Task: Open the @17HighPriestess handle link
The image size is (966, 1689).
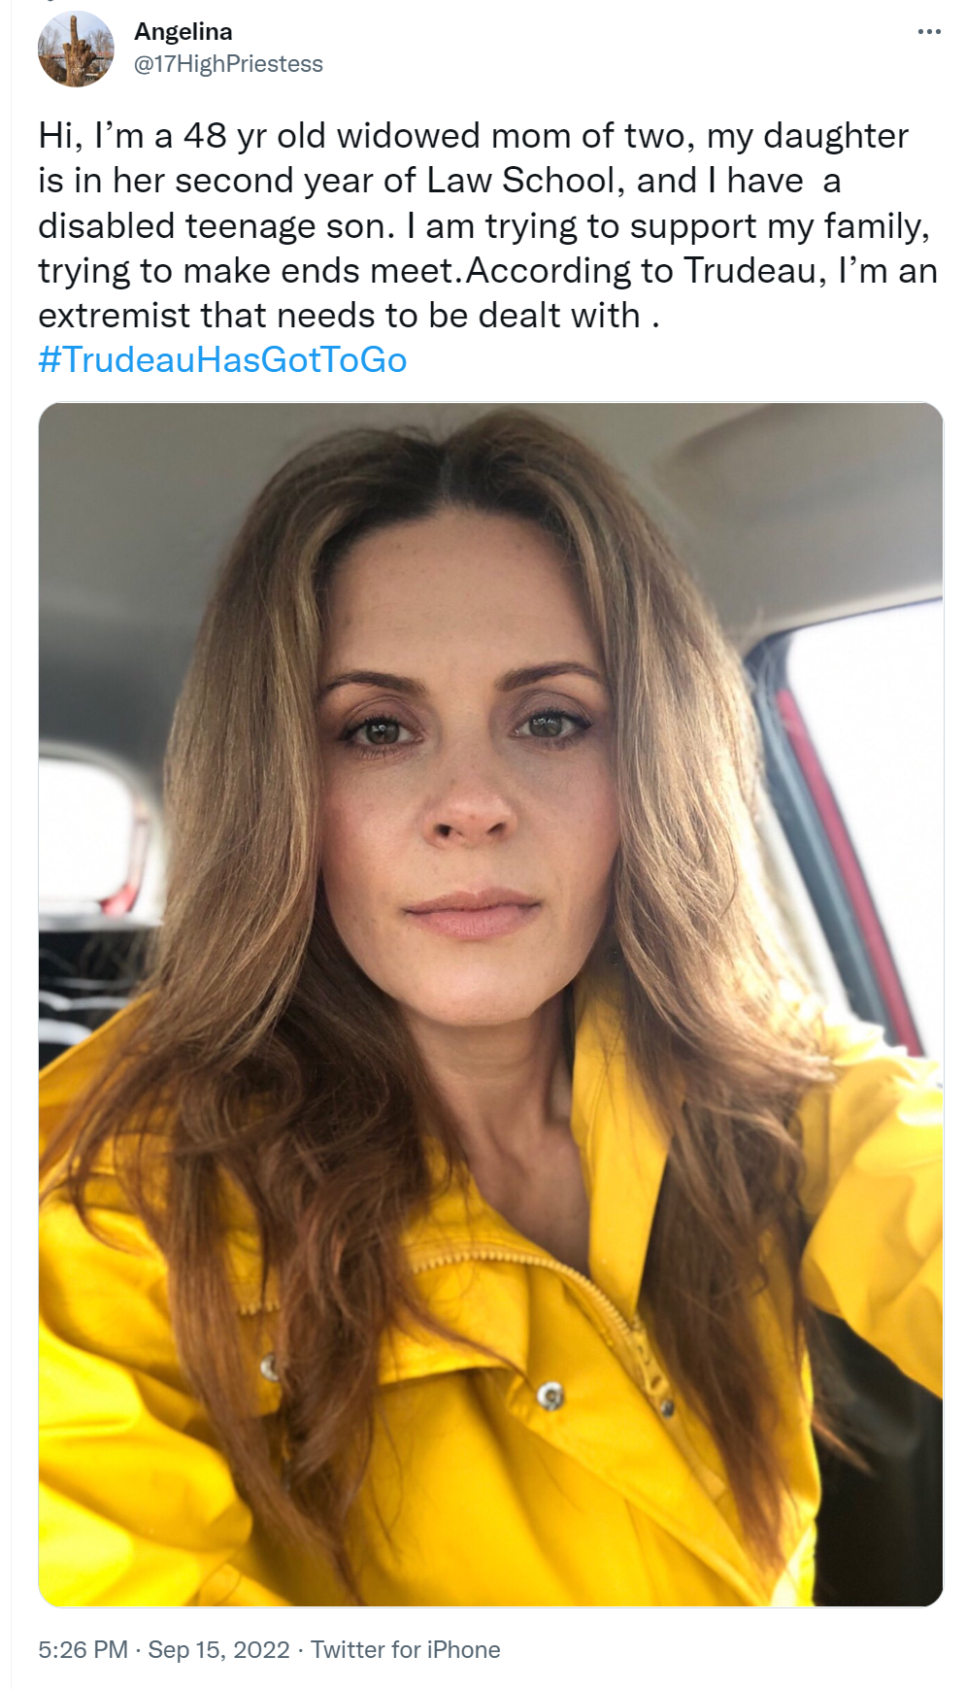Action: coord(228,64)
